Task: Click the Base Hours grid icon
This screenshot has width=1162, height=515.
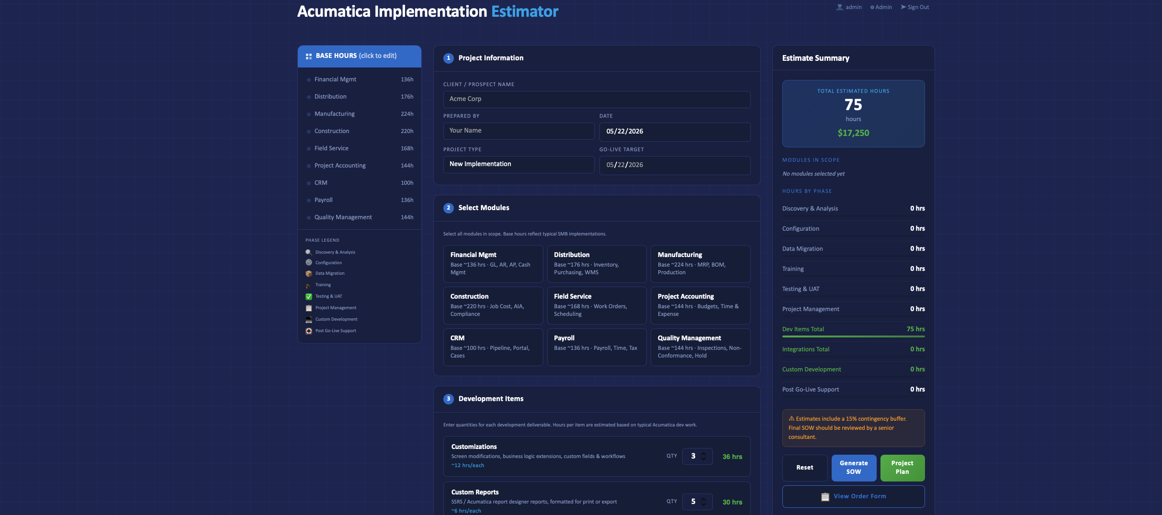Action: [x=309, y=56]
